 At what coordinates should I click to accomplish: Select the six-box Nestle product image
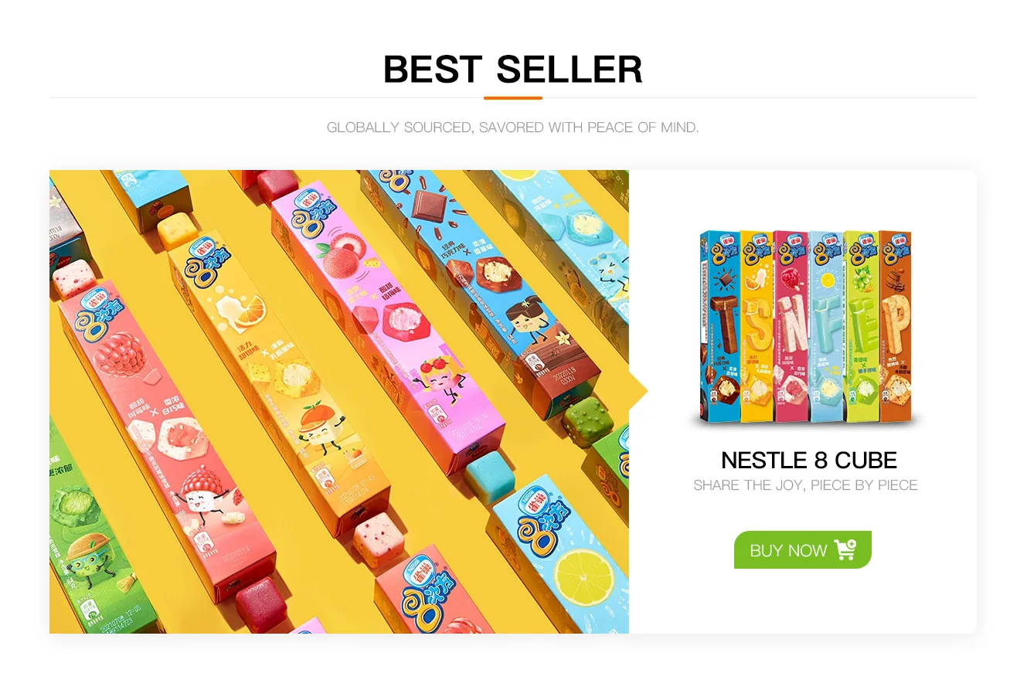tap(806, 327)
